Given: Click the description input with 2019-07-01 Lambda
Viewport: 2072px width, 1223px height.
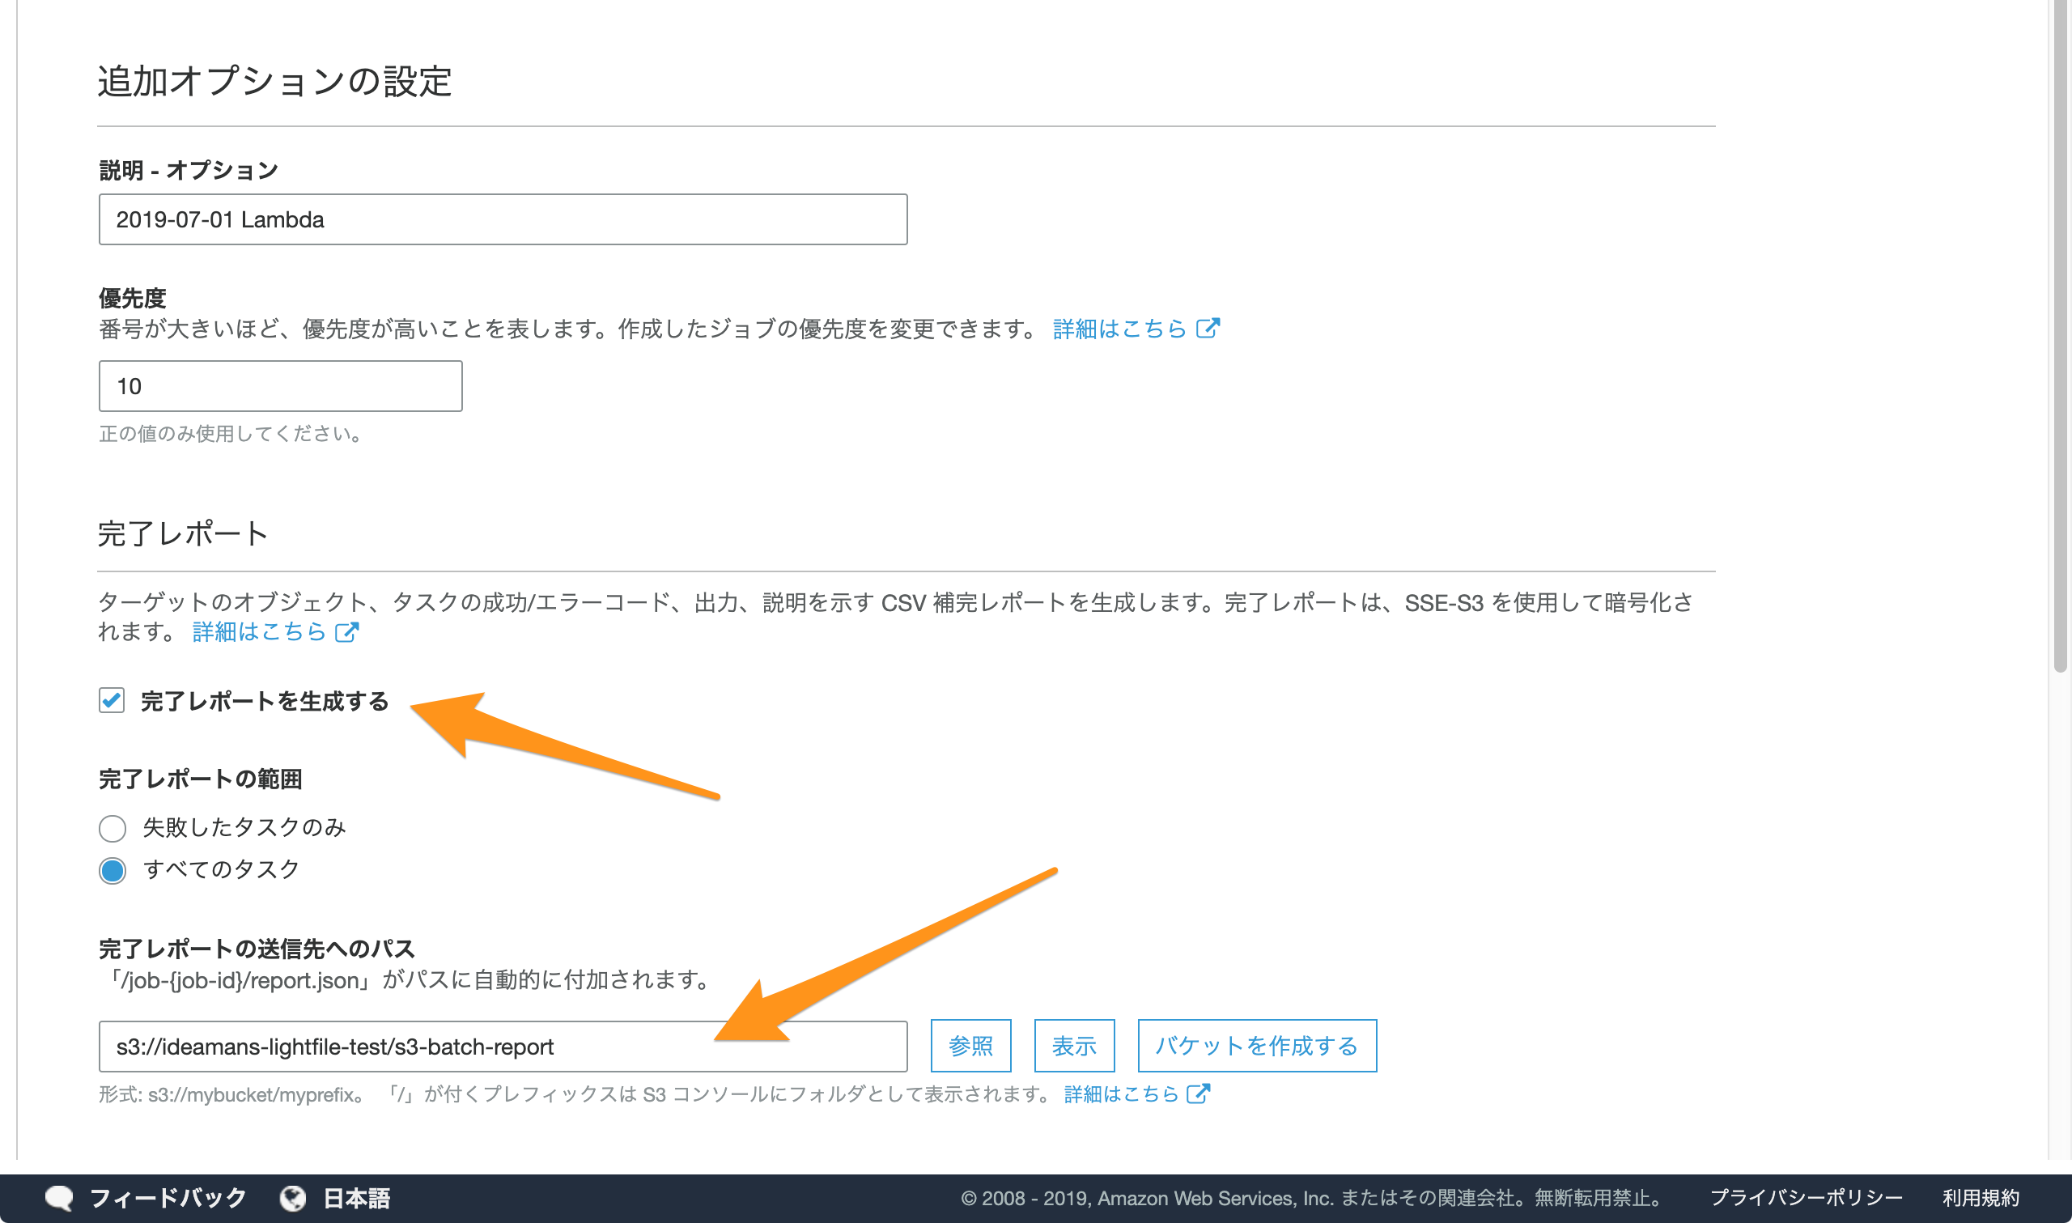Looking at the screenshot, I should point(503,219).
